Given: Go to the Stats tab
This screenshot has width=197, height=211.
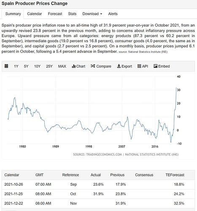Looking at the screenshot, I should coord(72,14).
